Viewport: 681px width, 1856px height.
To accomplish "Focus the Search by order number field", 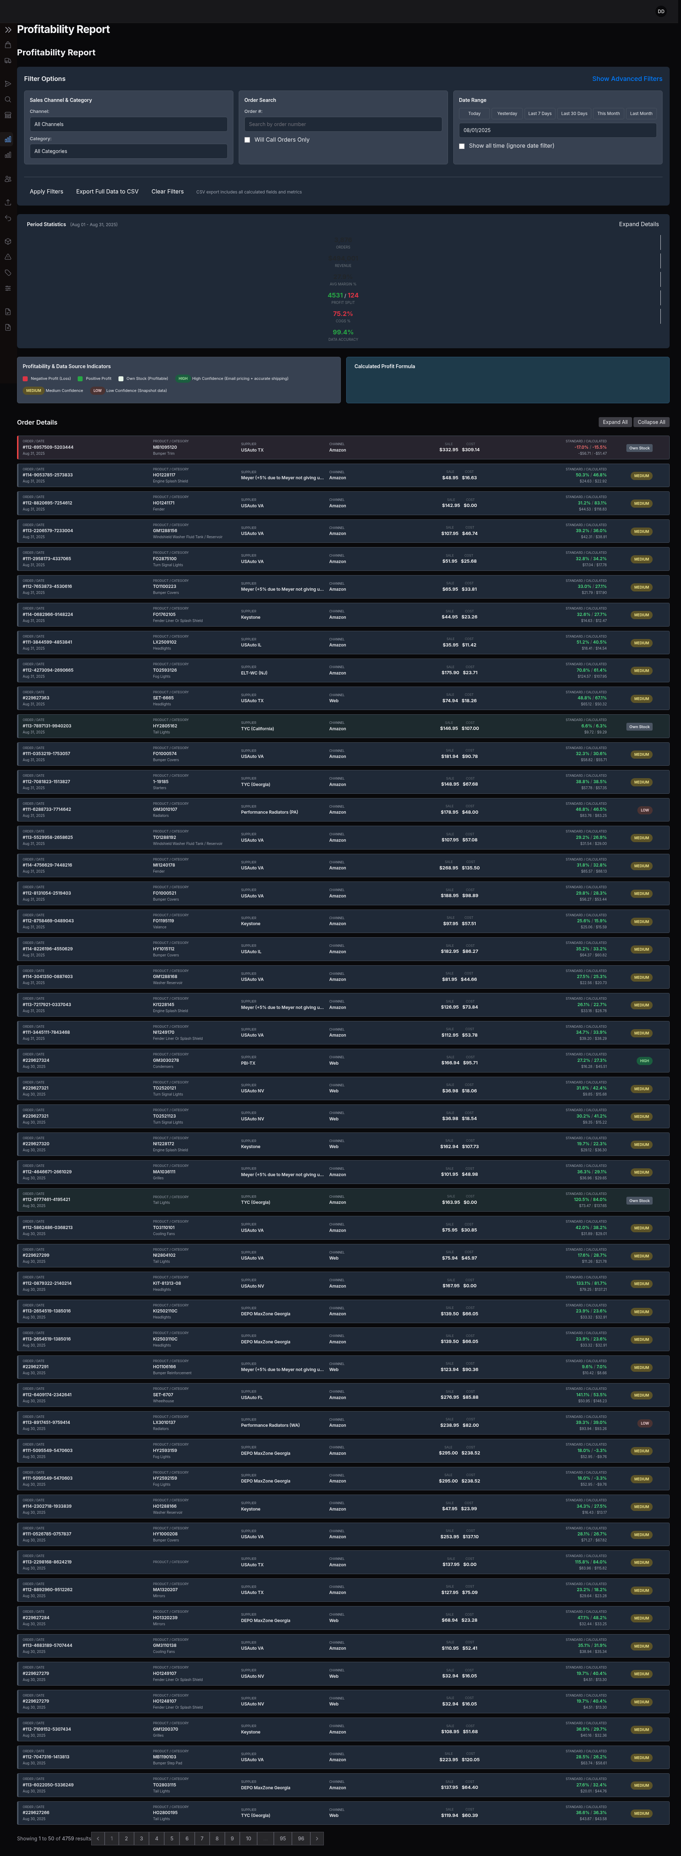I will pos(343,124).
